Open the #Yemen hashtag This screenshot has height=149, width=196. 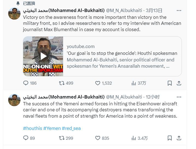click(52, 128)
